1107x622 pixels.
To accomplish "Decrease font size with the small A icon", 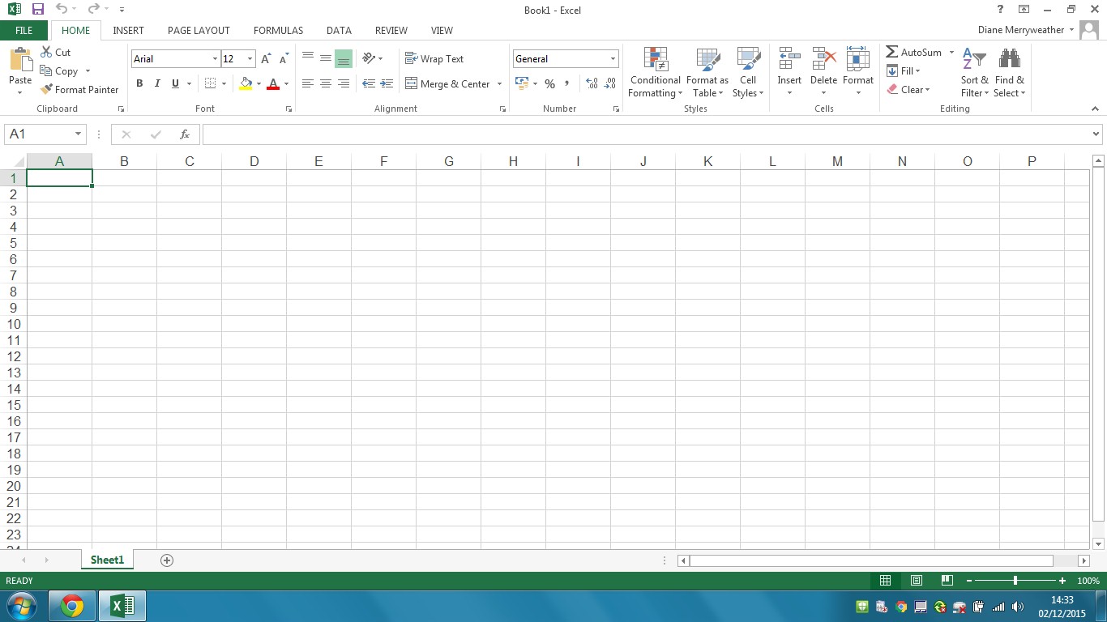I will tap(284, 59).
